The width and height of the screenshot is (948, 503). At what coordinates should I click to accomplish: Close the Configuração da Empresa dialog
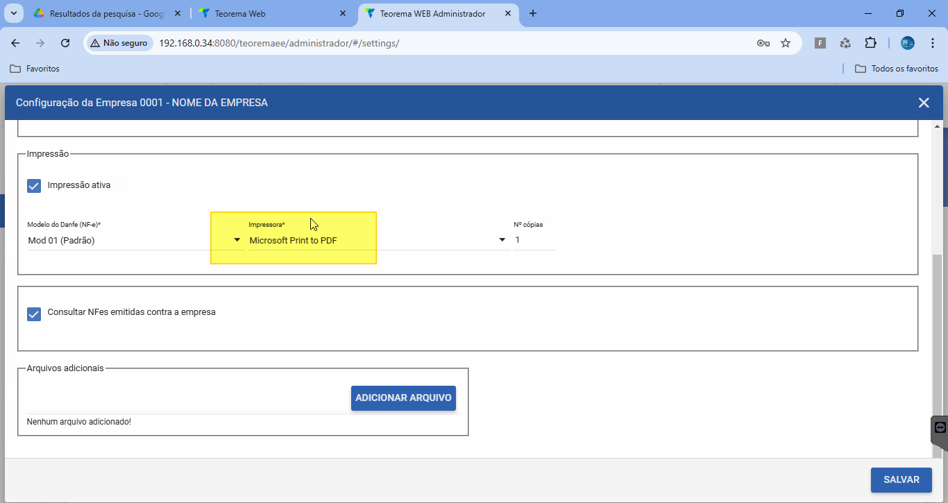tap(924, 103)
